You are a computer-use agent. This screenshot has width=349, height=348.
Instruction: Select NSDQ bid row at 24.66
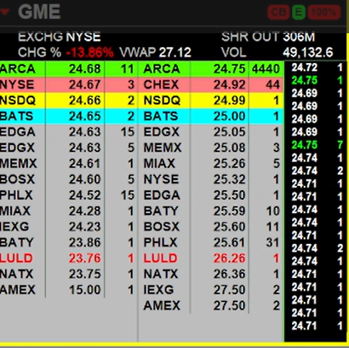click(69, 101)
